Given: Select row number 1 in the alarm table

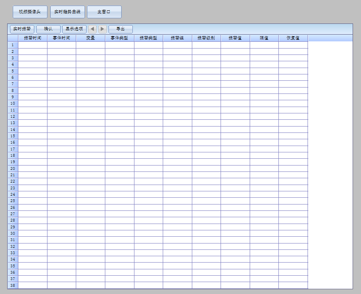Looking at the screenshot, I should click(13, 45).
